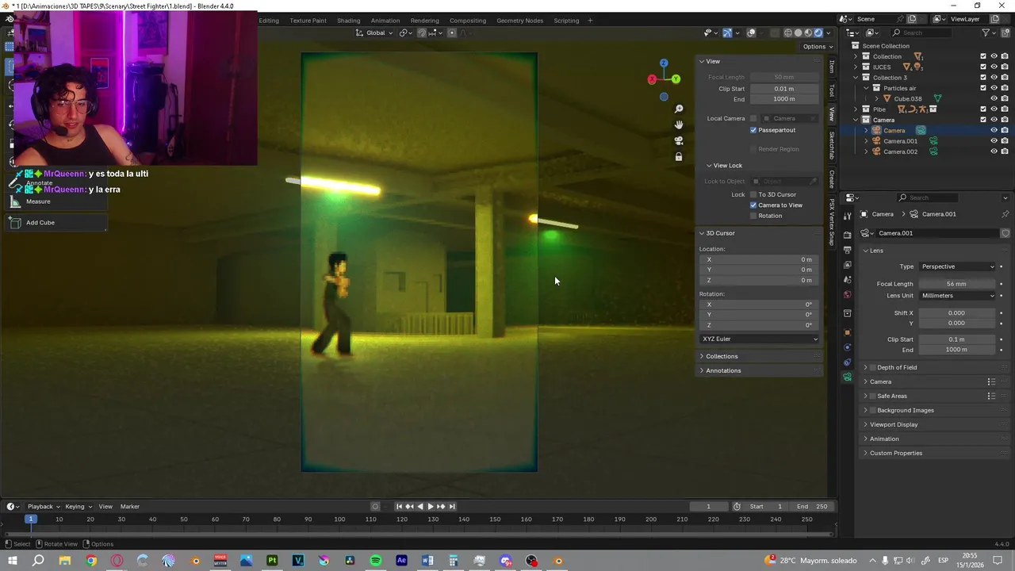Switch to material preview shading

808,33
